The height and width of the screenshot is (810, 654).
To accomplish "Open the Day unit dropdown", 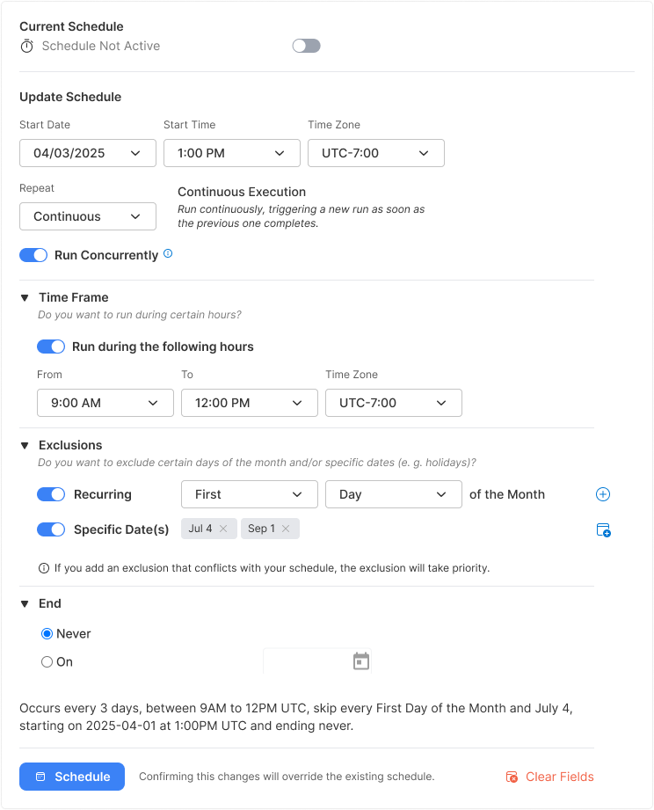I will point(394,494).
